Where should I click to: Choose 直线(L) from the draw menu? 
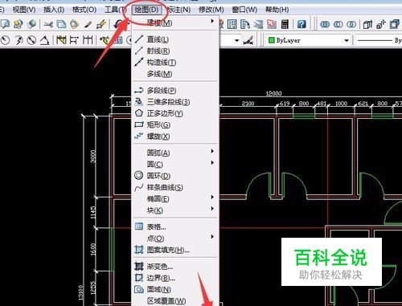[175, 39]
